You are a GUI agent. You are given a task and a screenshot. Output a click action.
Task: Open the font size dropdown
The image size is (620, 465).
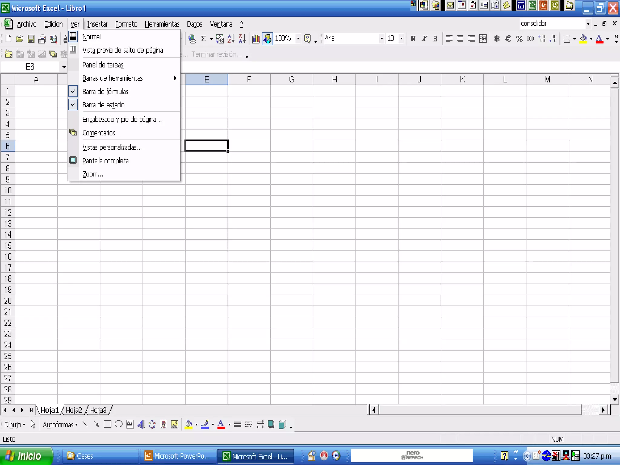(x=401, y=38)
